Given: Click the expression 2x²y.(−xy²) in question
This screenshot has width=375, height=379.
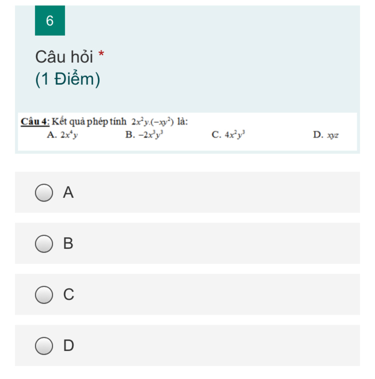Looking at the screenshot, I should click(x=153, y=122).
